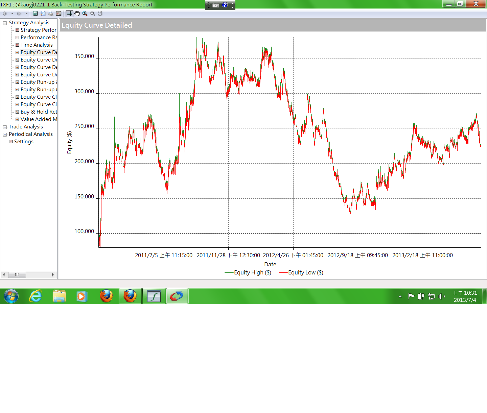Click the 350,000 y-axis label
Screen dimensions: 487x413
84,56
